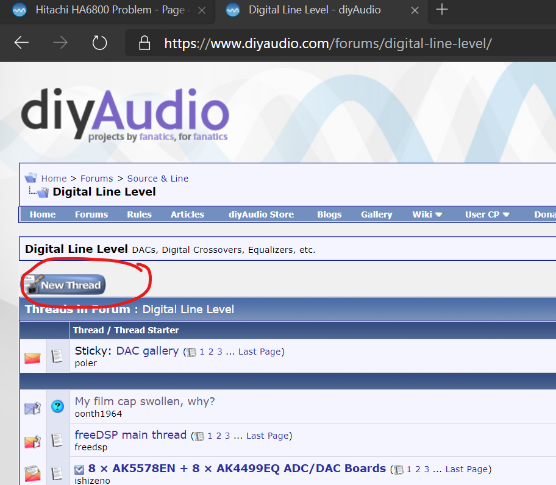Expand the Wiki dropdown menu
The width and height of the screenshot is (556, 485).
click(427, 214)
